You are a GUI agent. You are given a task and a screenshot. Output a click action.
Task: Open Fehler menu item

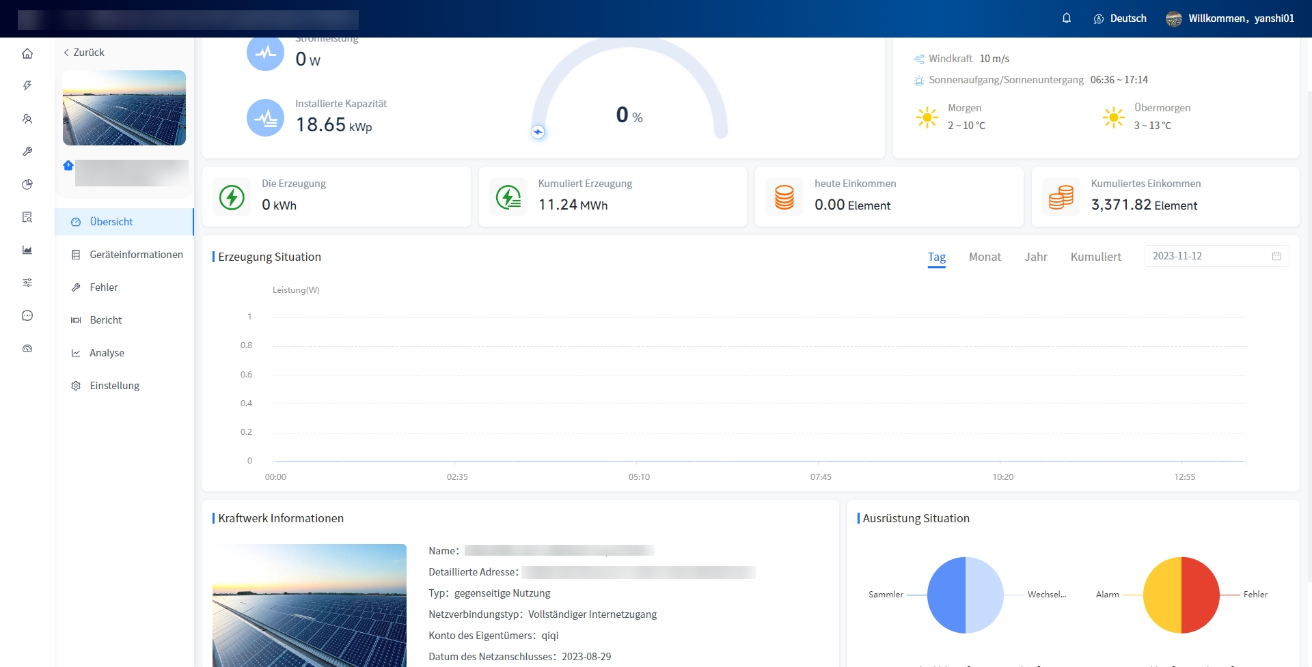coord(124,287)
